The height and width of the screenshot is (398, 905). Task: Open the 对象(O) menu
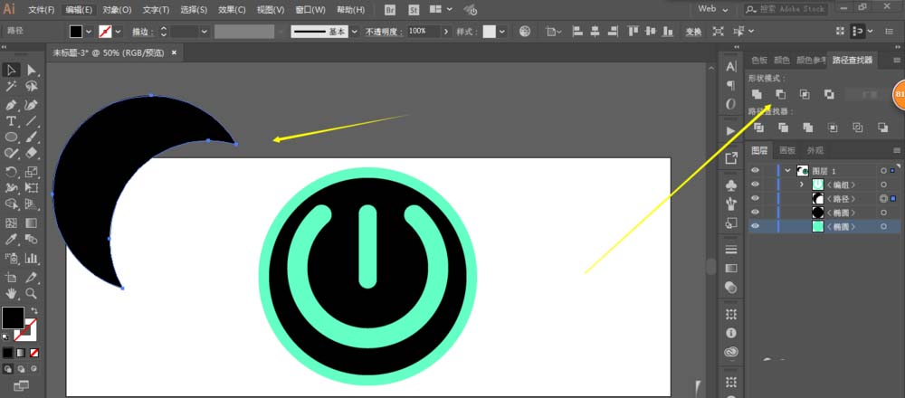point(117,10)
